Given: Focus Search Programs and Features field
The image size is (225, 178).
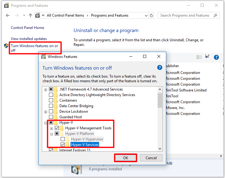Looking at the screenshot, I should tap(189, 15).
